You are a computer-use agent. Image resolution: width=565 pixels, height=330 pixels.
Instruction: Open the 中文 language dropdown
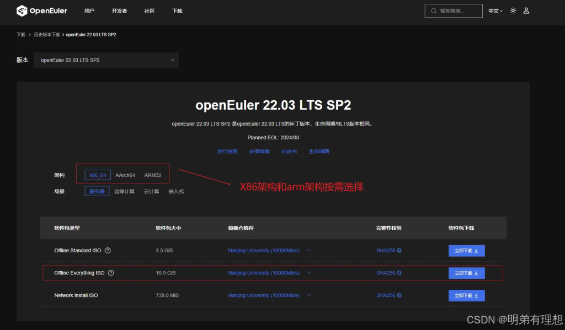coord(495,11)
